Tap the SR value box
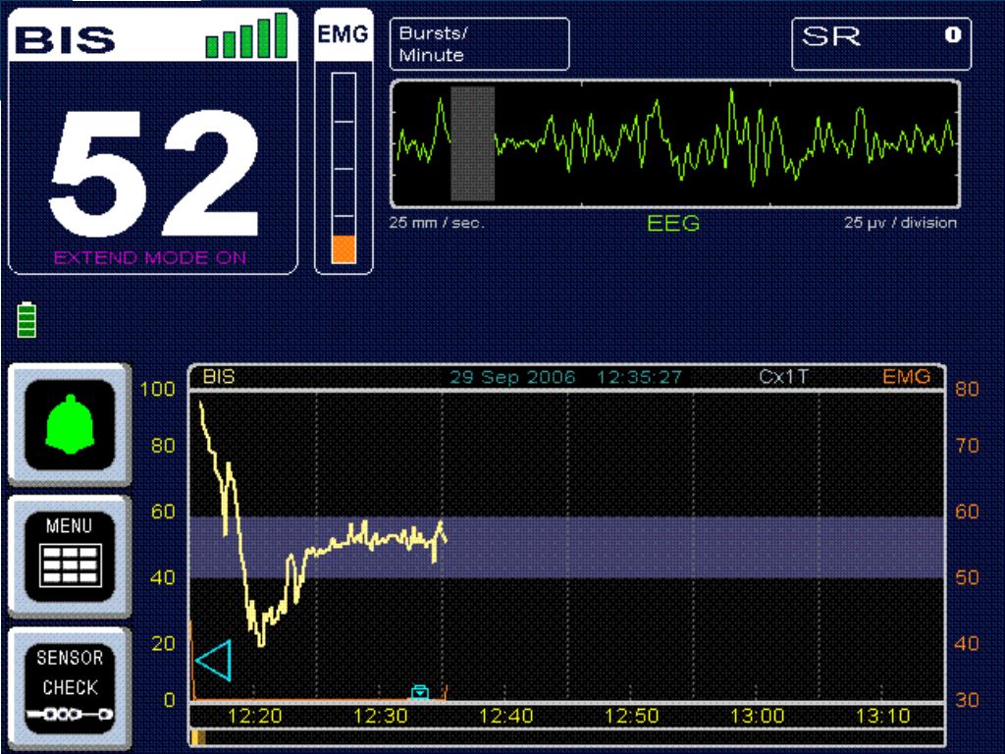The width and height of the screenshot is (1005, 754). point(881,45)
